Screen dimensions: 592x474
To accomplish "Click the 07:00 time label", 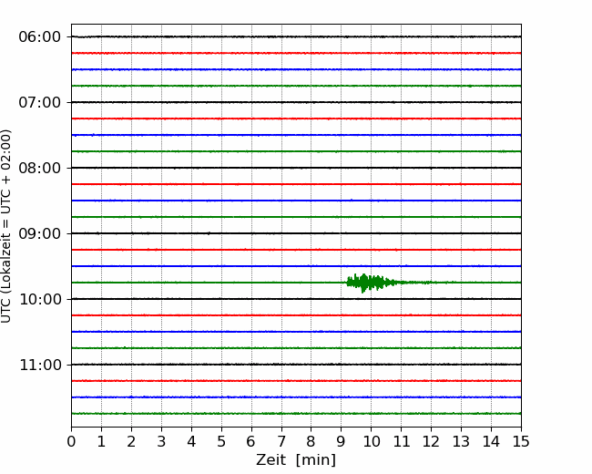I will click(x=40, y=102).
